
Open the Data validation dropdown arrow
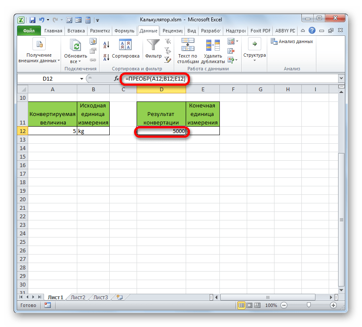point(237,41)
